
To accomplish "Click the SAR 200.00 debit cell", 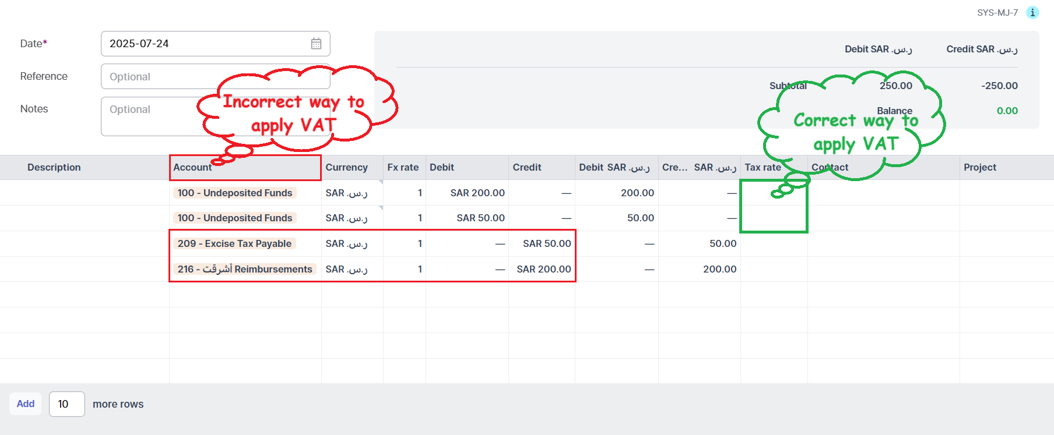I will [477, 193].
